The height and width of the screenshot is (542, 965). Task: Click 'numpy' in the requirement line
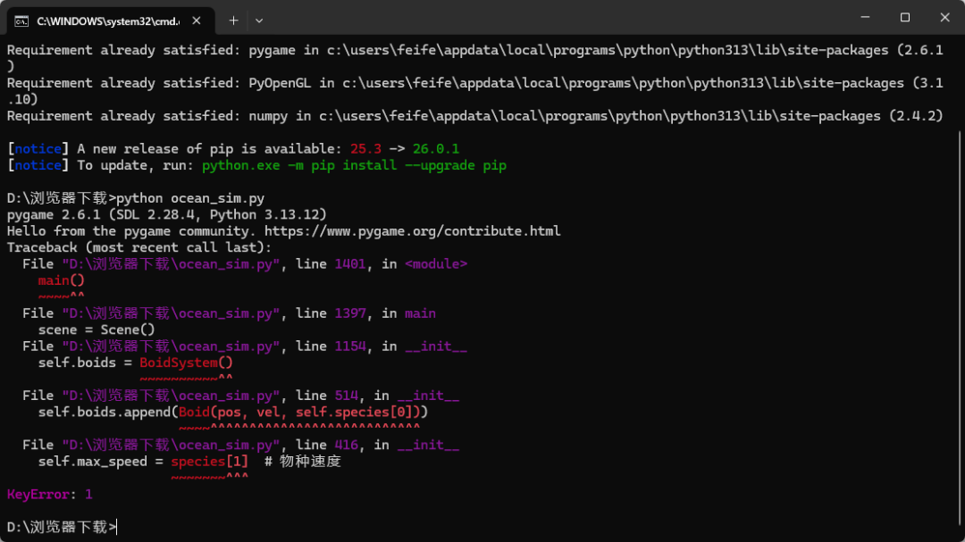point(268,116)
